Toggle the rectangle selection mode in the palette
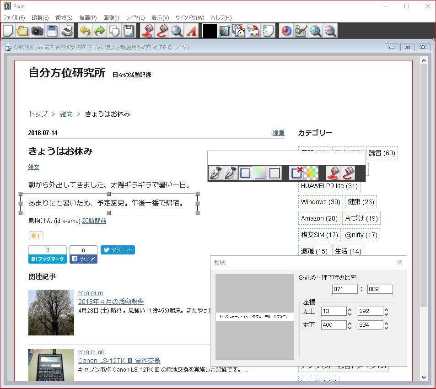This screenshot has height=389, width=436. (x=245, y=173)
